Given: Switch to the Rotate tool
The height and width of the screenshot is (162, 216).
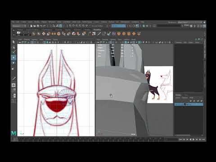Looking at the screenshot, I should click(13, 63).
